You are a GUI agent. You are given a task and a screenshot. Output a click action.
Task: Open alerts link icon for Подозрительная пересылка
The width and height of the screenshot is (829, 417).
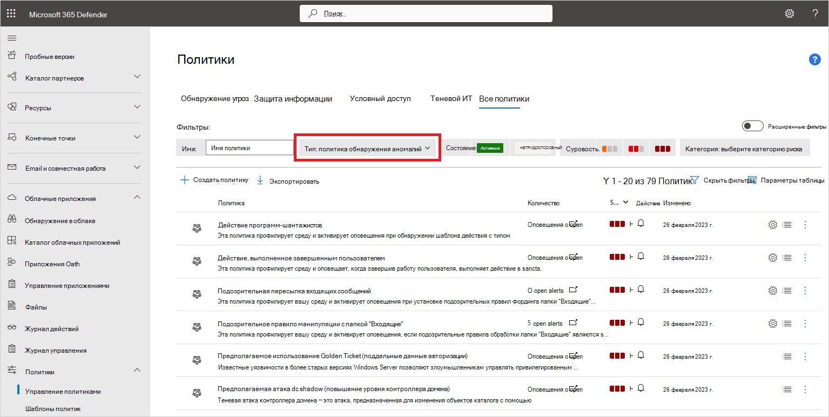point(574,290)
